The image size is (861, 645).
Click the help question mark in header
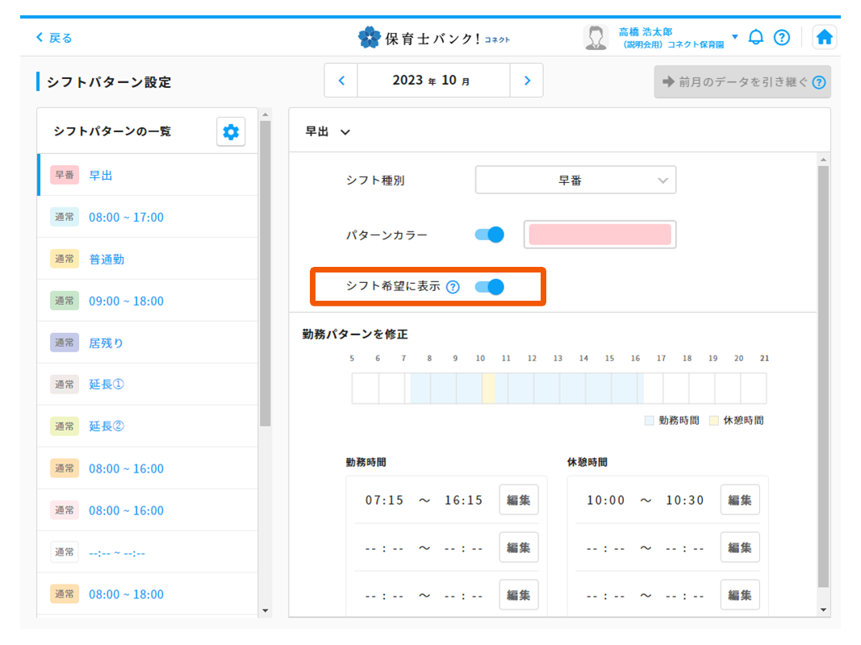click(781, 37)
